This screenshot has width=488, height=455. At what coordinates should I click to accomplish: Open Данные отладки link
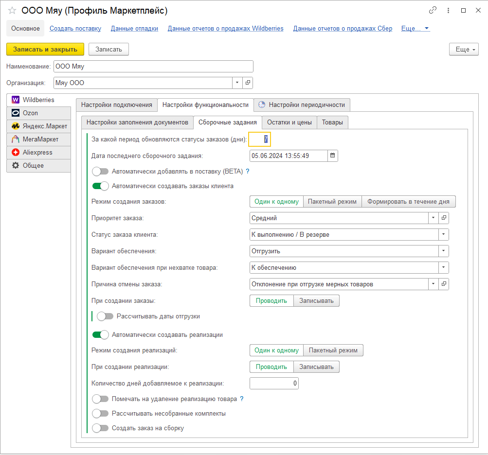134,29
